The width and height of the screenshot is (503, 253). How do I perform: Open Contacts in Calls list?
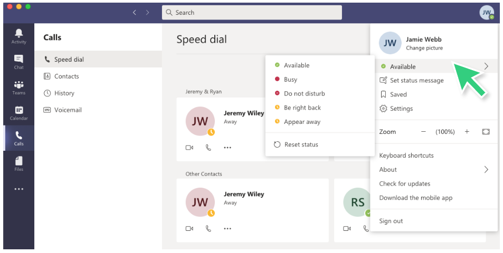[98, 76]
